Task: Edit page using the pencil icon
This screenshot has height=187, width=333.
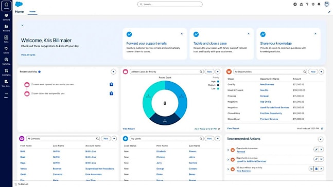Action: point(329,12)
